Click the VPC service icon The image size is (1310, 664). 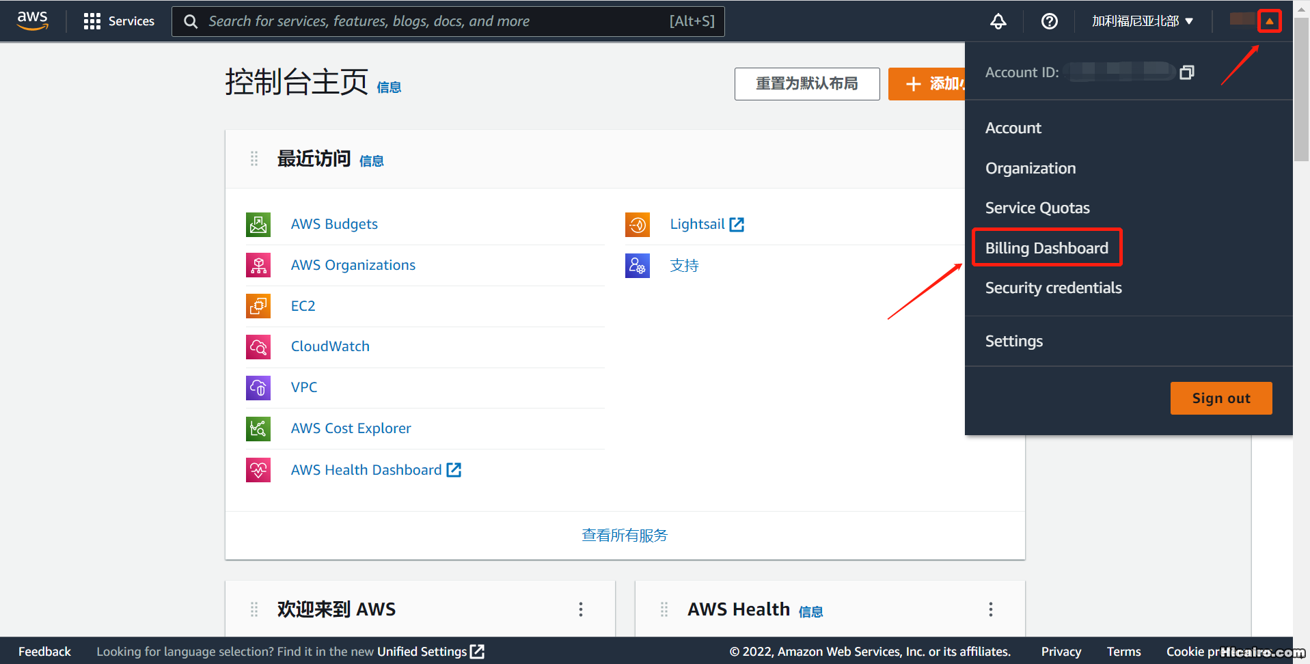click(x=258, y=388)
